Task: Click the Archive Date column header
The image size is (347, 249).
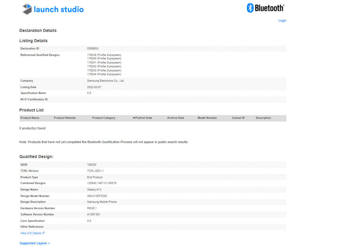Action: point(176,118)
